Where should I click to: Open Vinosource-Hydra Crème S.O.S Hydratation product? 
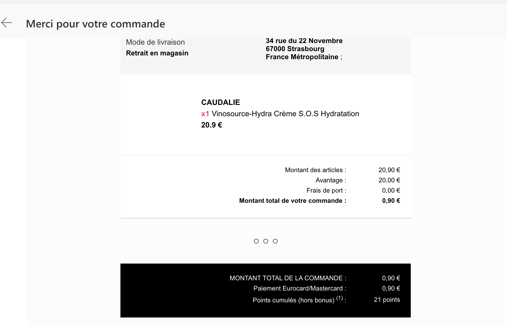coord(285,114)
